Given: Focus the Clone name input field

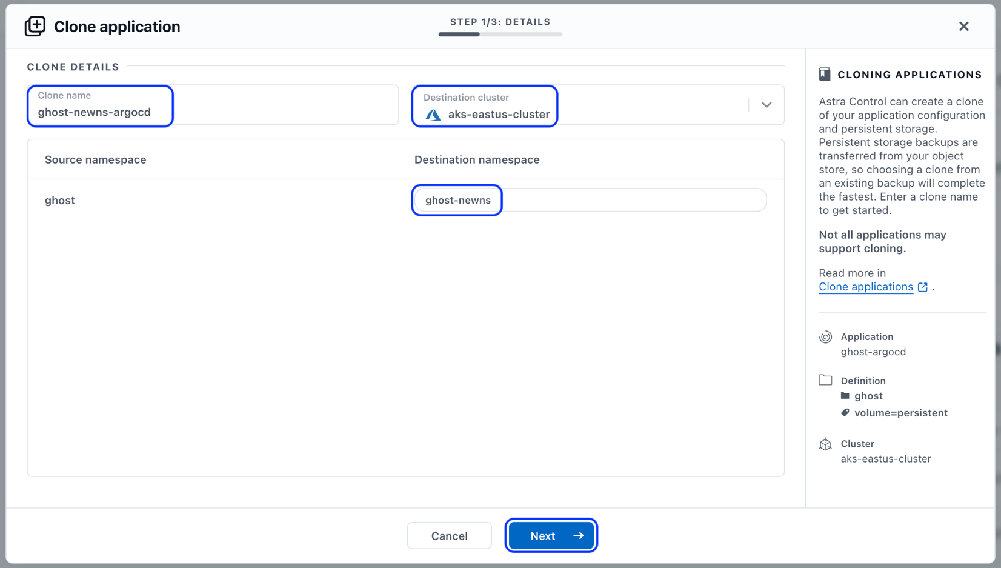Looking at the screenshot, I should click(x=213, y=105).
